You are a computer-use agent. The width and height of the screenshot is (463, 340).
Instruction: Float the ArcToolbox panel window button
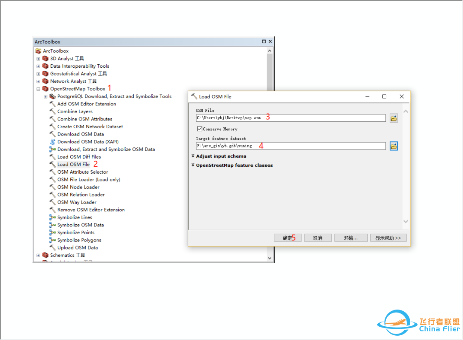pos(264,42)
